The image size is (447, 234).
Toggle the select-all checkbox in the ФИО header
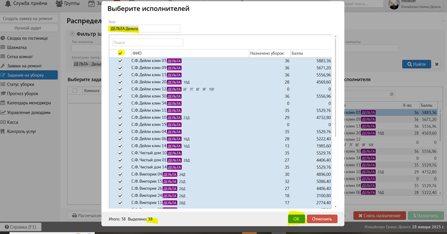point(121,53)
